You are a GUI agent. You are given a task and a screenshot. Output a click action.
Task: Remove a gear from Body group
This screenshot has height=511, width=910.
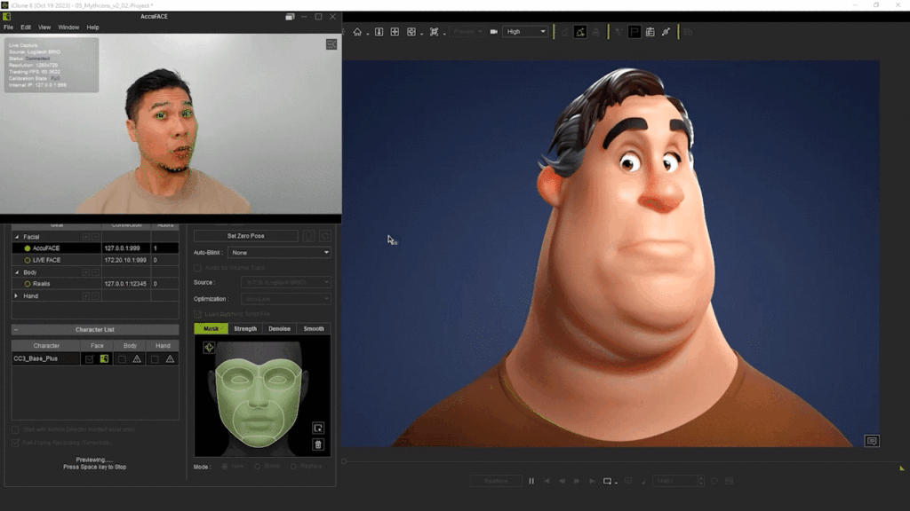(x=96, y=272)
